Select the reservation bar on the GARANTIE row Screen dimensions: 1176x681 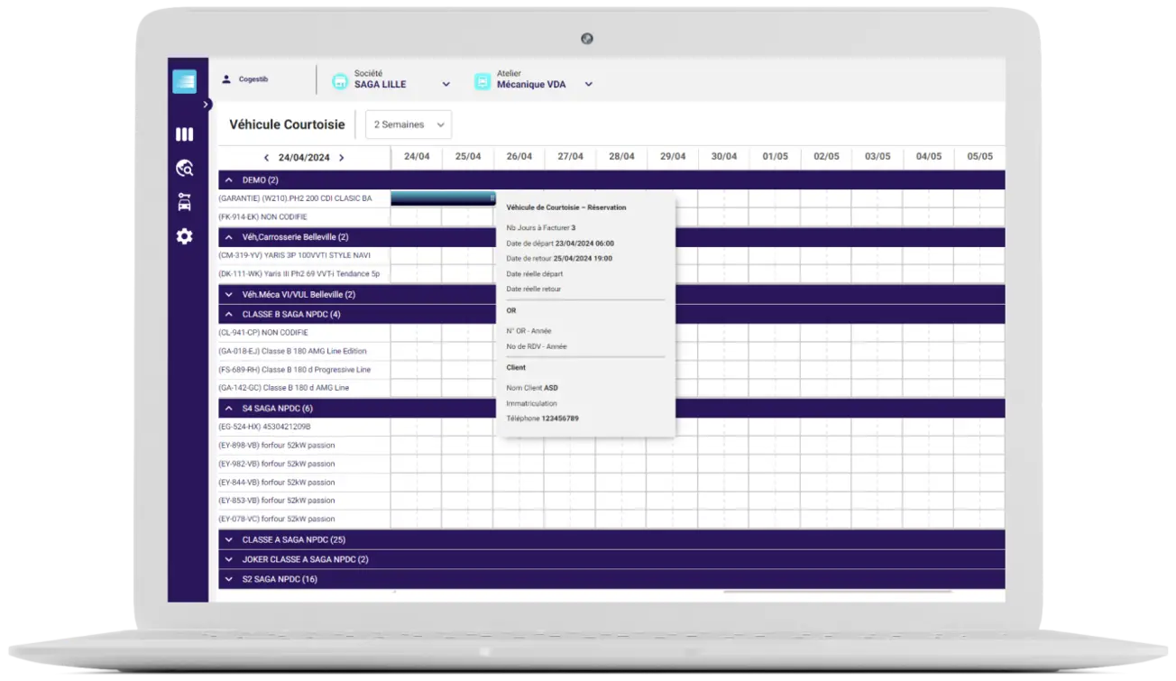(442, 198)
